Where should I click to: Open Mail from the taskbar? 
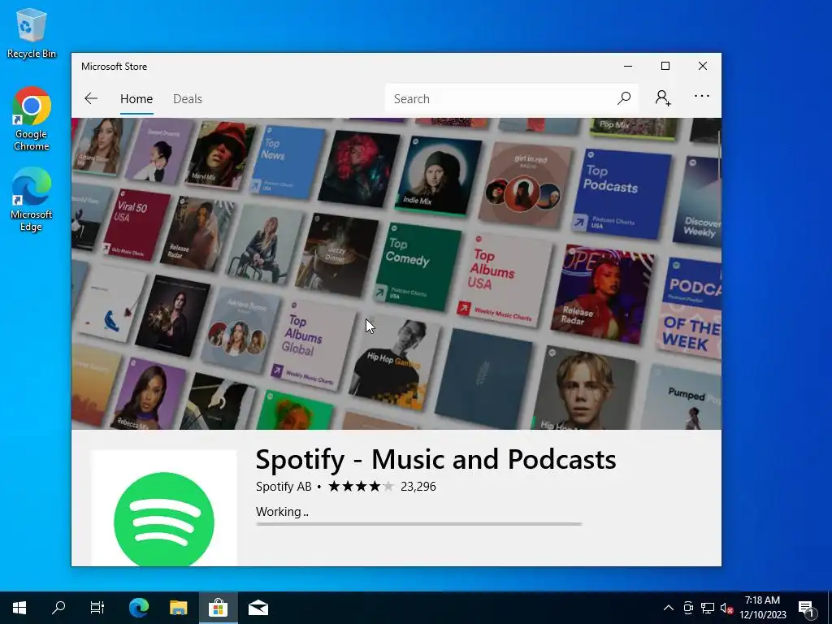(x=258, y=608)
